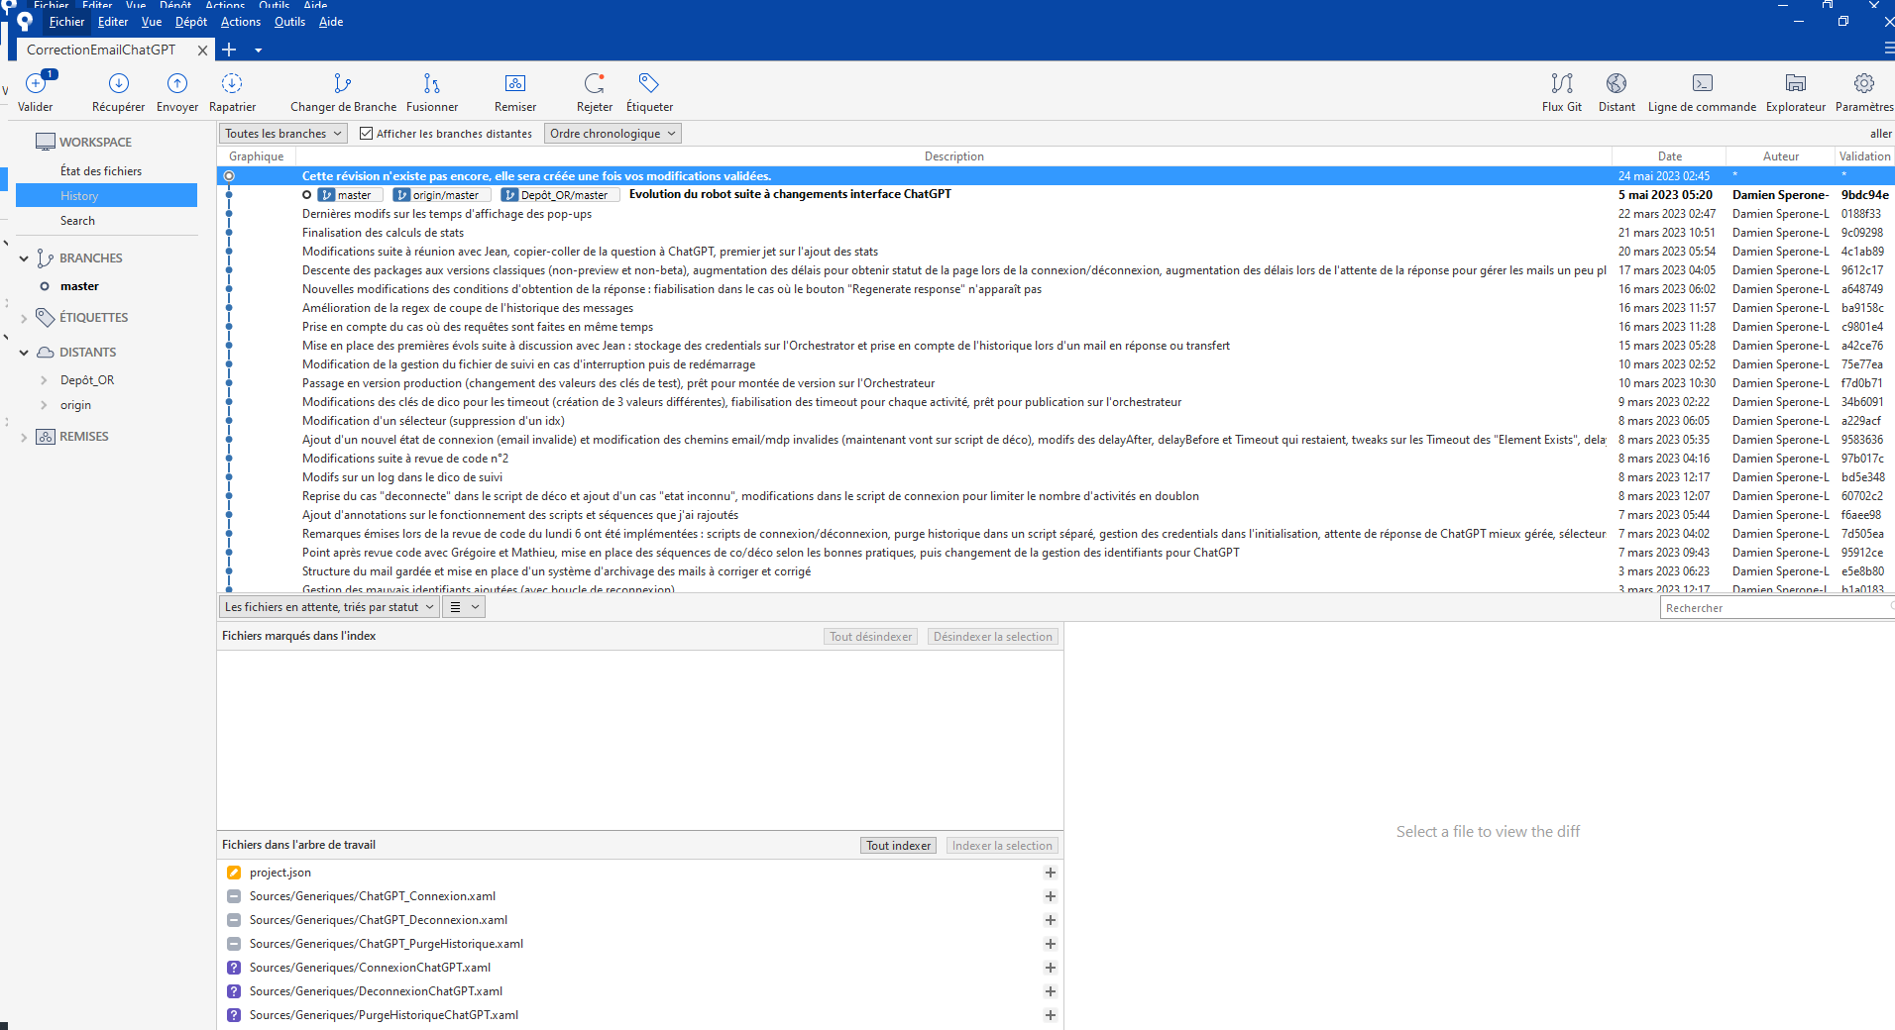Screen dimensions: 1895x1030
Task: Click the Tout indexer button
Action: 898,846
